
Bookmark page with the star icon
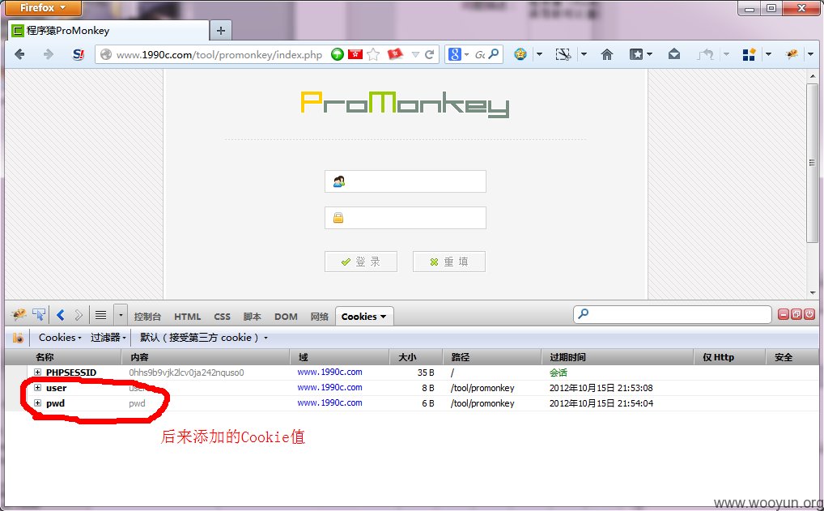pyautogui.click(x=373, y=54)
